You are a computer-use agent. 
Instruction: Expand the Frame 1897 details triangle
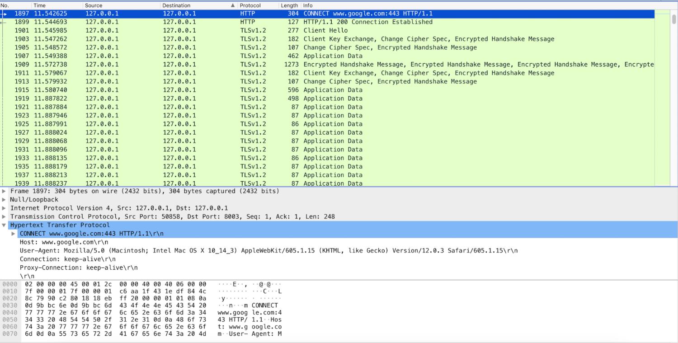coord(4,191)
